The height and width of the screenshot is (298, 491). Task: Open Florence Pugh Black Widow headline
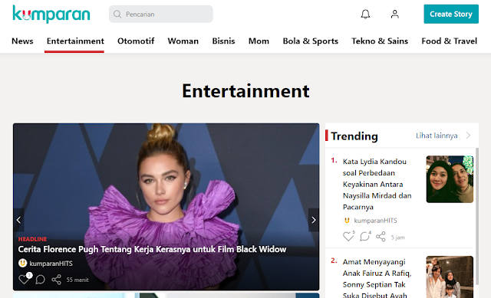click(152, 249)
